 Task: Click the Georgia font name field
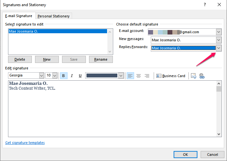click(x=24, y=75)
